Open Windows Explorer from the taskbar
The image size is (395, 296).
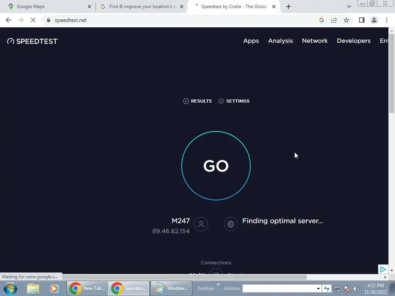33,288
